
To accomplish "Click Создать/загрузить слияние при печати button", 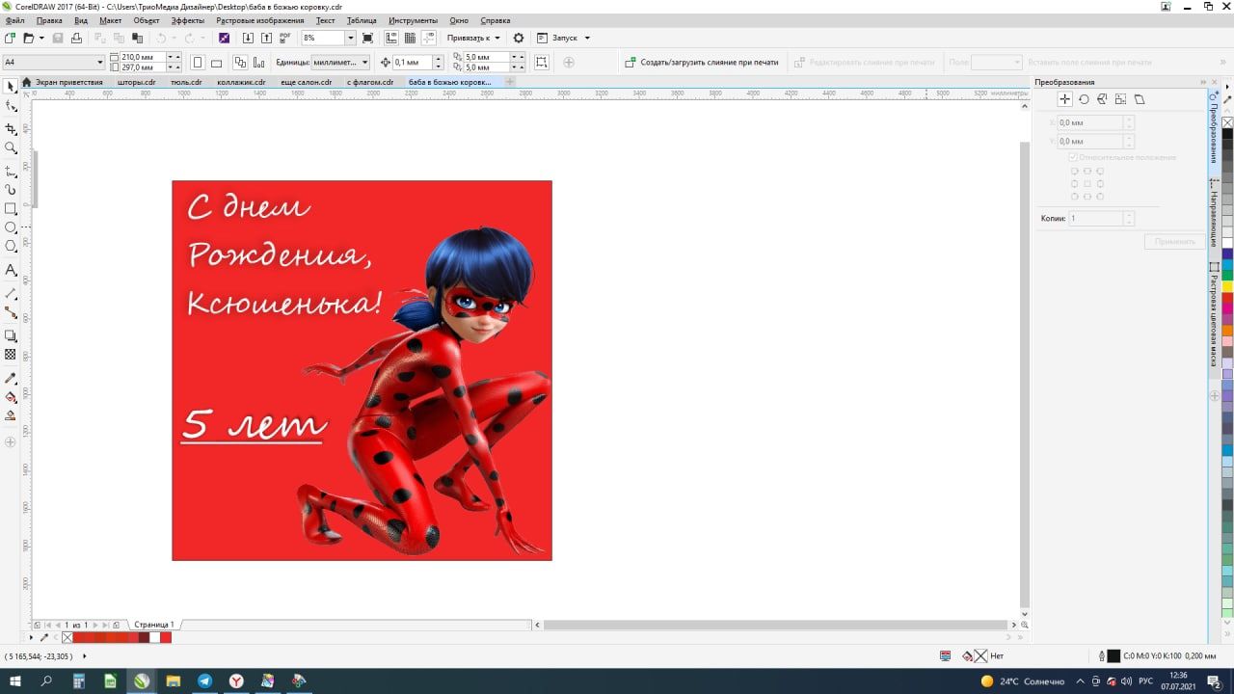I will pos(702,63).
